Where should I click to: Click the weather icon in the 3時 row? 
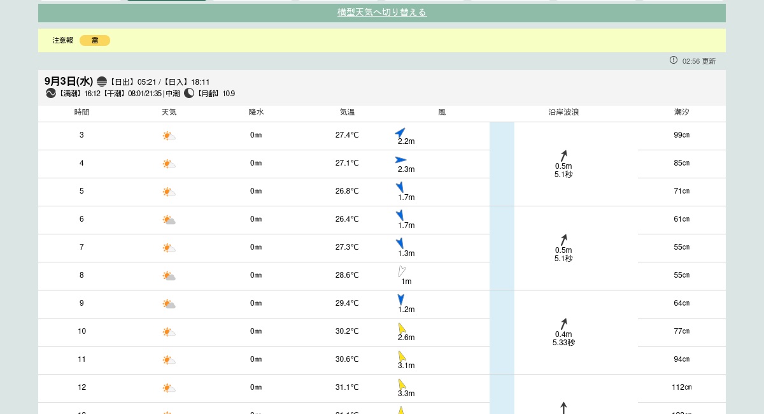[x=169, y=136]
